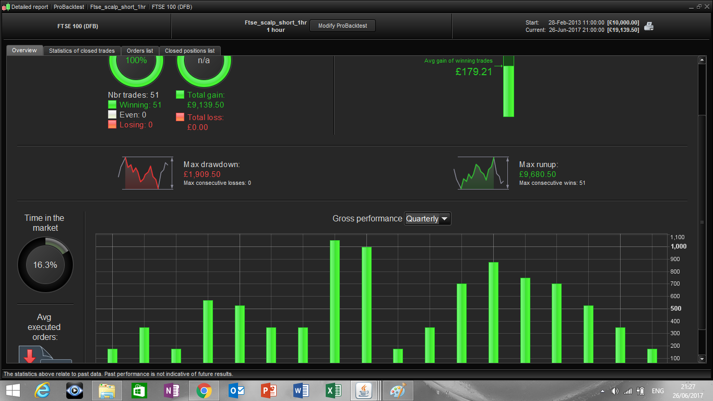Viewport: 713px width, 401px height.
Task: Click the Max drawdown chart icon
Action: coord(146,173)
